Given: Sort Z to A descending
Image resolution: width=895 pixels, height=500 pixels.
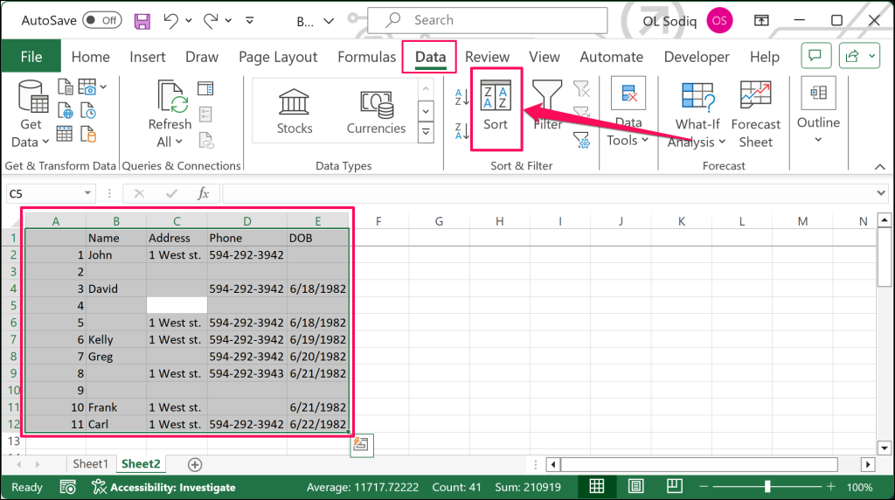Looking at the screenshot, I should [461, 132].
